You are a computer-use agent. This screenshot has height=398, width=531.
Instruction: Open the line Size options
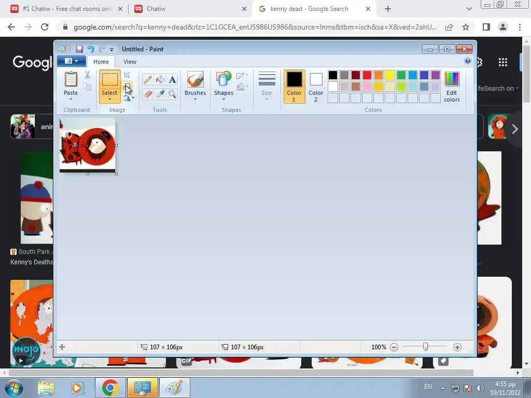coord(267,87)
